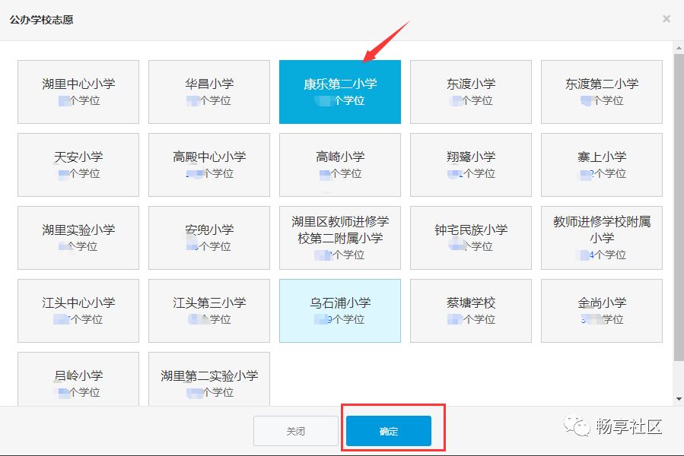Click the scrollbar down arrow
The height and width of the screenshot is (456, 684).
[x=679, y=399]
